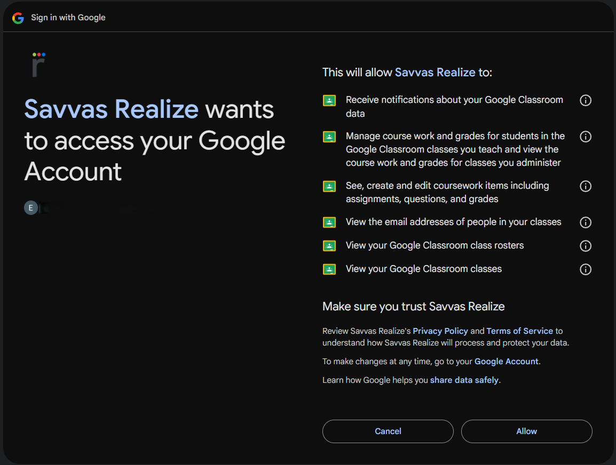Click Classroom icon beside See, create and edit
Screen dimensions: 616x465
coord(329,187)
